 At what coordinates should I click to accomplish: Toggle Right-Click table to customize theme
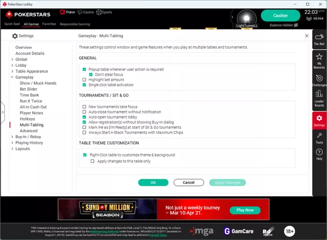pyautogui.click(x=85, y=155)
